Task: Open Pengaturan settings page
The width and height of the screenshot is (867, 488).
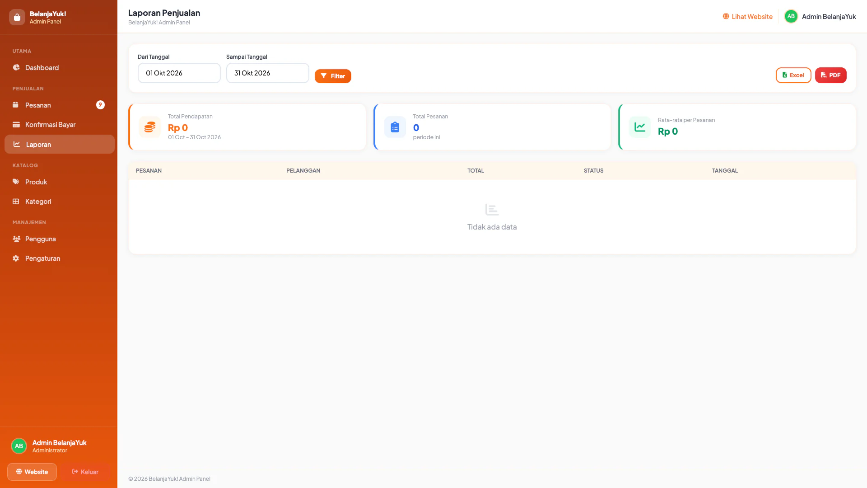Action: [x=60, y=258]
